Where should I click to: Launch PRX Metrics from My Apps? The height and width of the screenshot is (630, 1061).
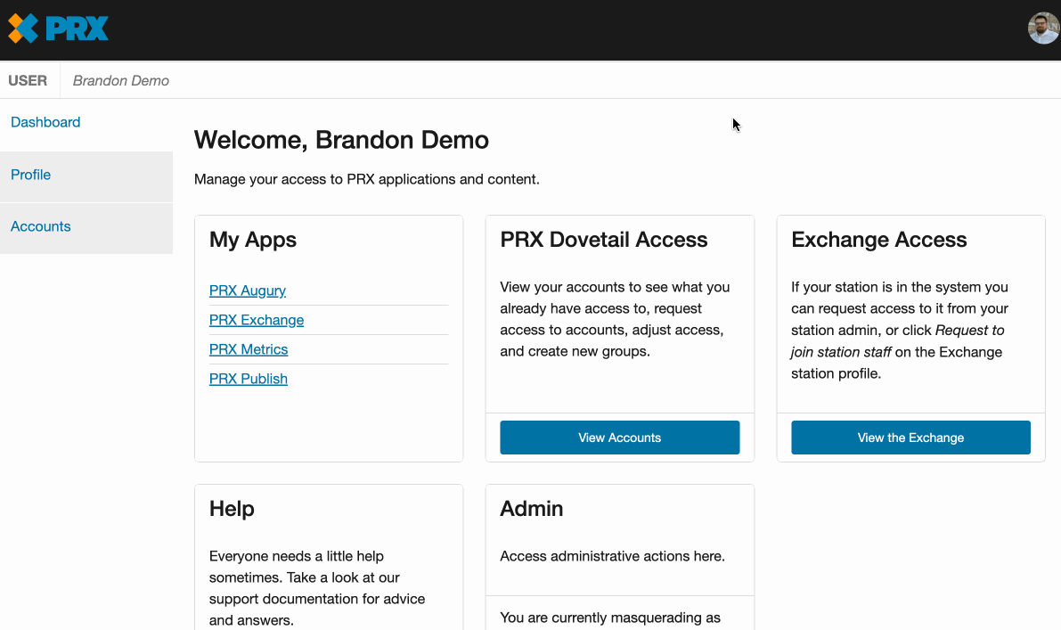249,350
